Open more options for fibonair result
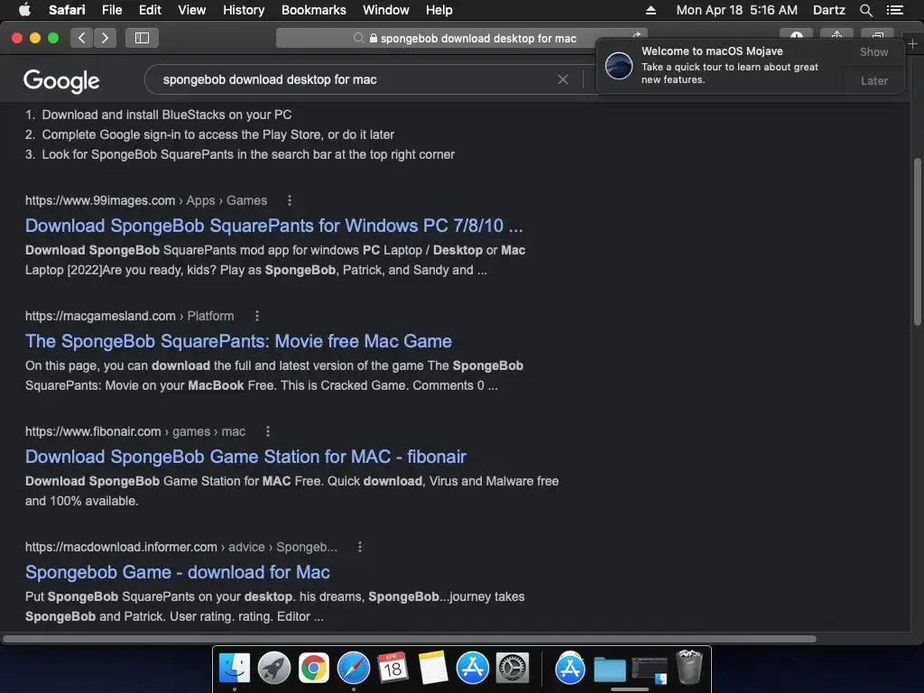 [268, 431]
